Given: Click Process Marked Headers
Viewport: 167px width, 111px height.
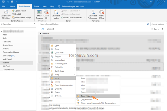Looking at the screenshot, I should pyautogui.click(x=71, y=17).
